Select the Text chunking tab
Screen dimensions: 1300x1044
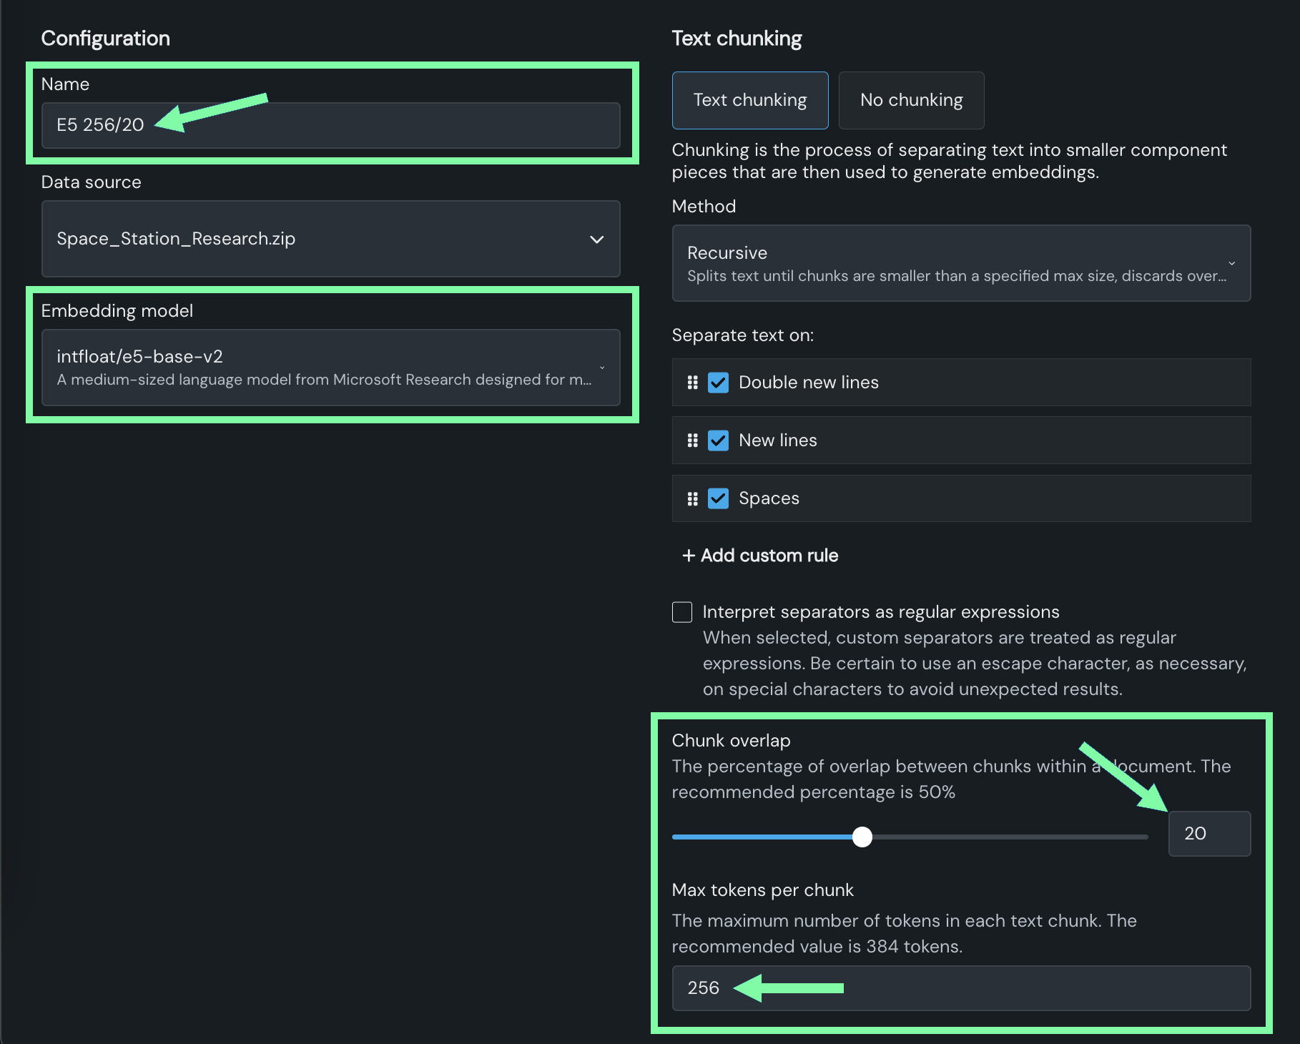tap(749, 100)
